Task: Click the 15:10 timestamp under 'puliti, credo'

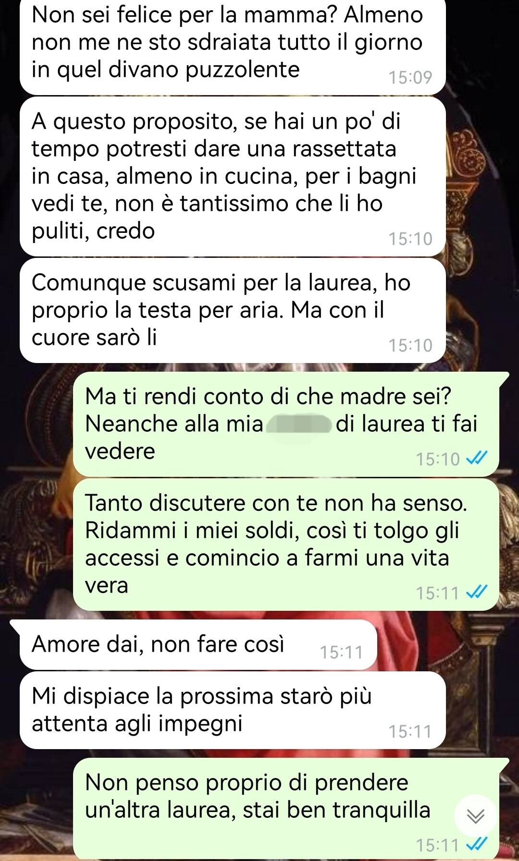Action: click(x=410, y=239)
